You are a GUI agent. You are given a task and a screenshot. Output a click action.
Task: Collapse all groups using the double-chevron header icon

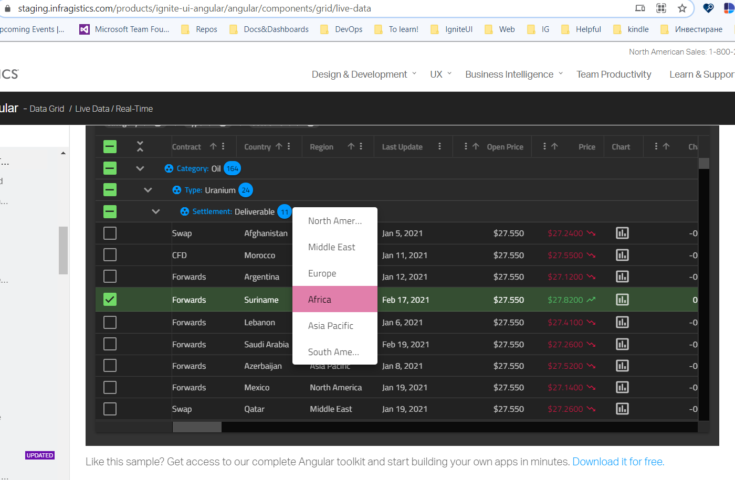tap(140, 146)
